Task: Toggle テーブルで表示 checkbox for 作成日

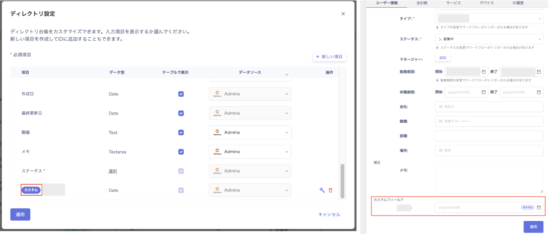Action: pos(181,94)
